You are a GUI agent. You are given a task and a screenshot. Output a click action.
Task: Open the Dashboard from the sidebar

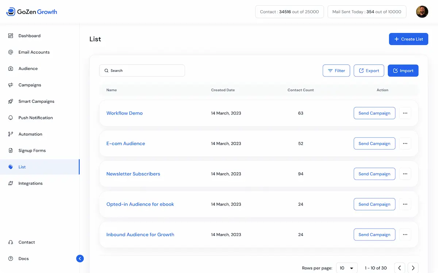[29, 35]
